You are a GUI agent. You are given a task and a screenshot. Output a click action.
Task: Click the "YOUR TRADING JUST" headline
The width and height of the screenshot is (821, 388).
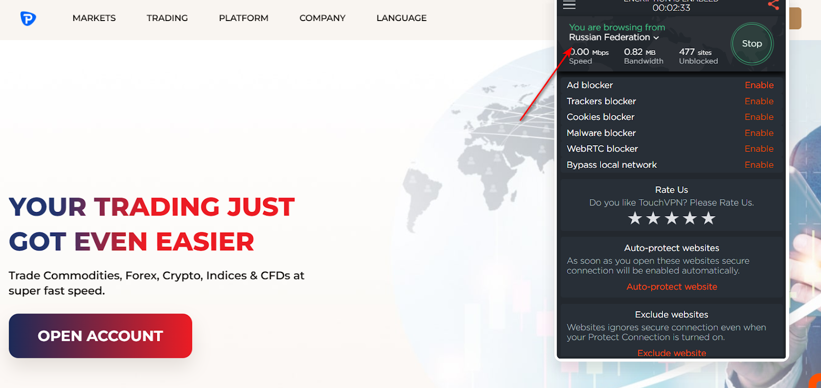pyautogui.click(x=152, y=207)
